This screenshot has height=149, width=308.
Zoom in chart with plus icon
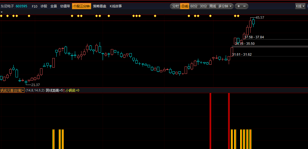click(x=239, y=6)
